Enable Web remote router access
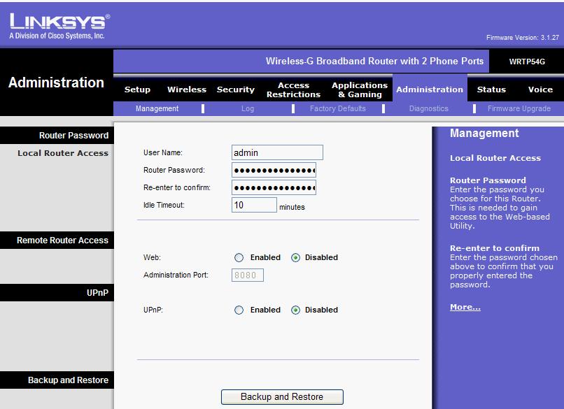The height and width of the screenshot is (409, 564). click(239, 258)
